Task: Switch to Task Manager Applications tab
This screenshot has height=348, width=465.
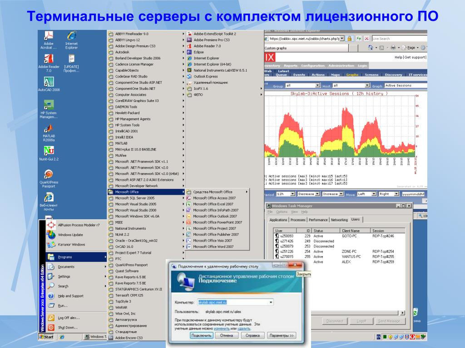Action: click(x=278, y=220)
